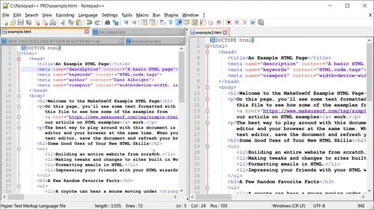Screen dimensions: 374x210
Task: Click the Open file folder icon
Action: click(x=13, y=23)
